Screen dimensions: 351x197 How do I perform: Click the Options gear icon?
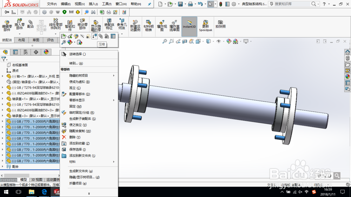tap(234, 4)
